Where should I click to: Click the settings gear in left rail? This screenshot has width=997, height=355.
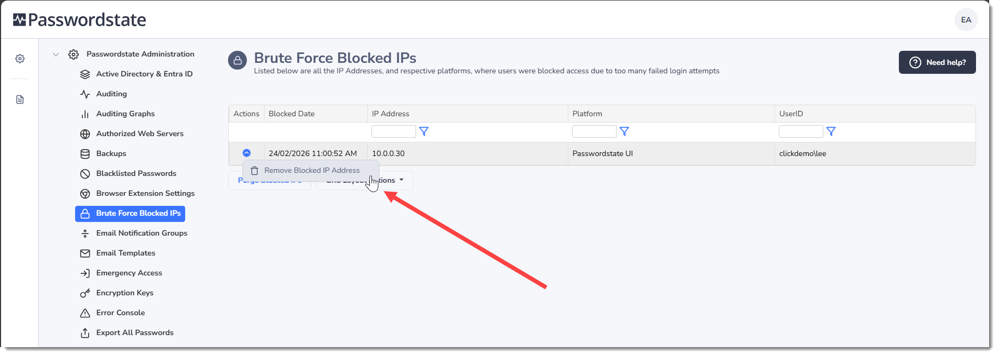[20, 59]
